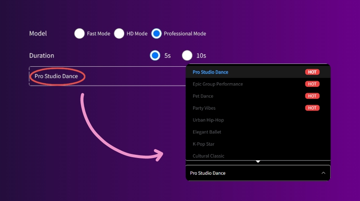
Task: Collapse the Pro Studio Dance dropdown chevron
Action: pos(323,173)
